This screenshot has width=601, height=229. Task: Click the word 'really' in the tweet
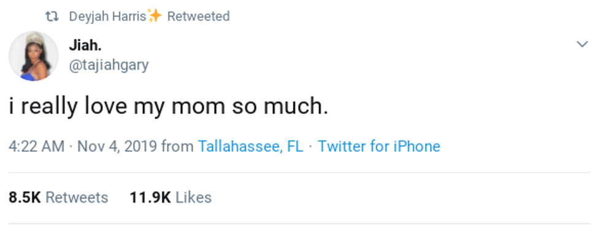[x=49, y=106]
